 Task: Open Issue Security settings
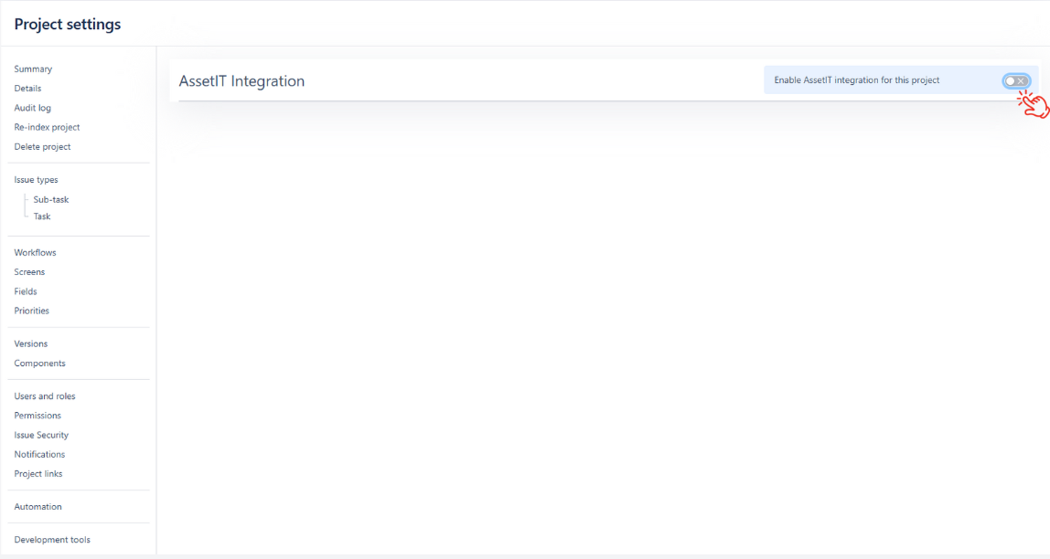coord(41,436)
